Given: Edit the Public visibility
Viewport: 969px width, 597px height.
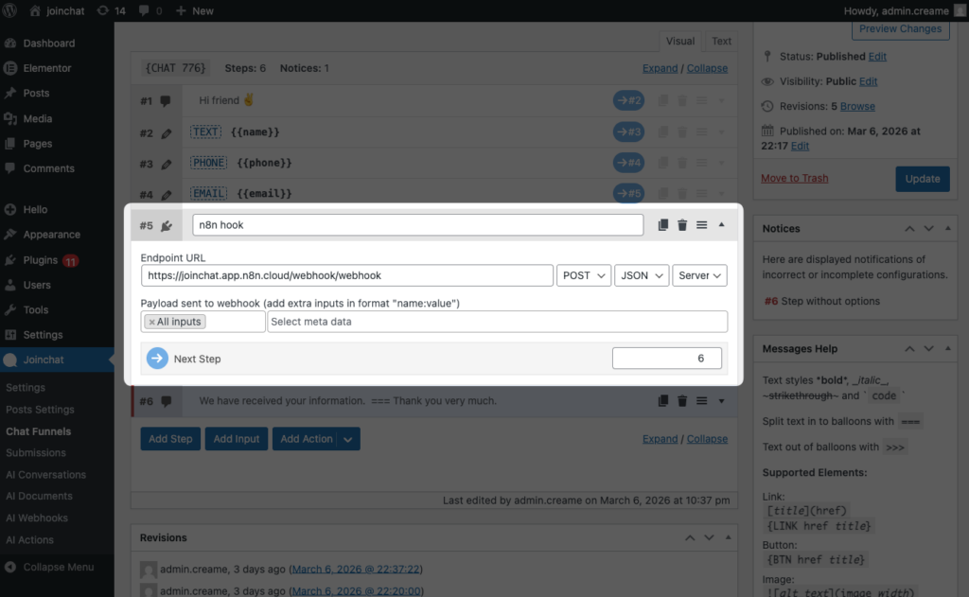Looking at the screenshot, I should coord(868,81).
